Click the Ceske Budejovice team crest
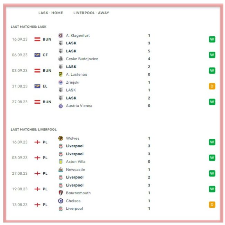 point(61,59)
